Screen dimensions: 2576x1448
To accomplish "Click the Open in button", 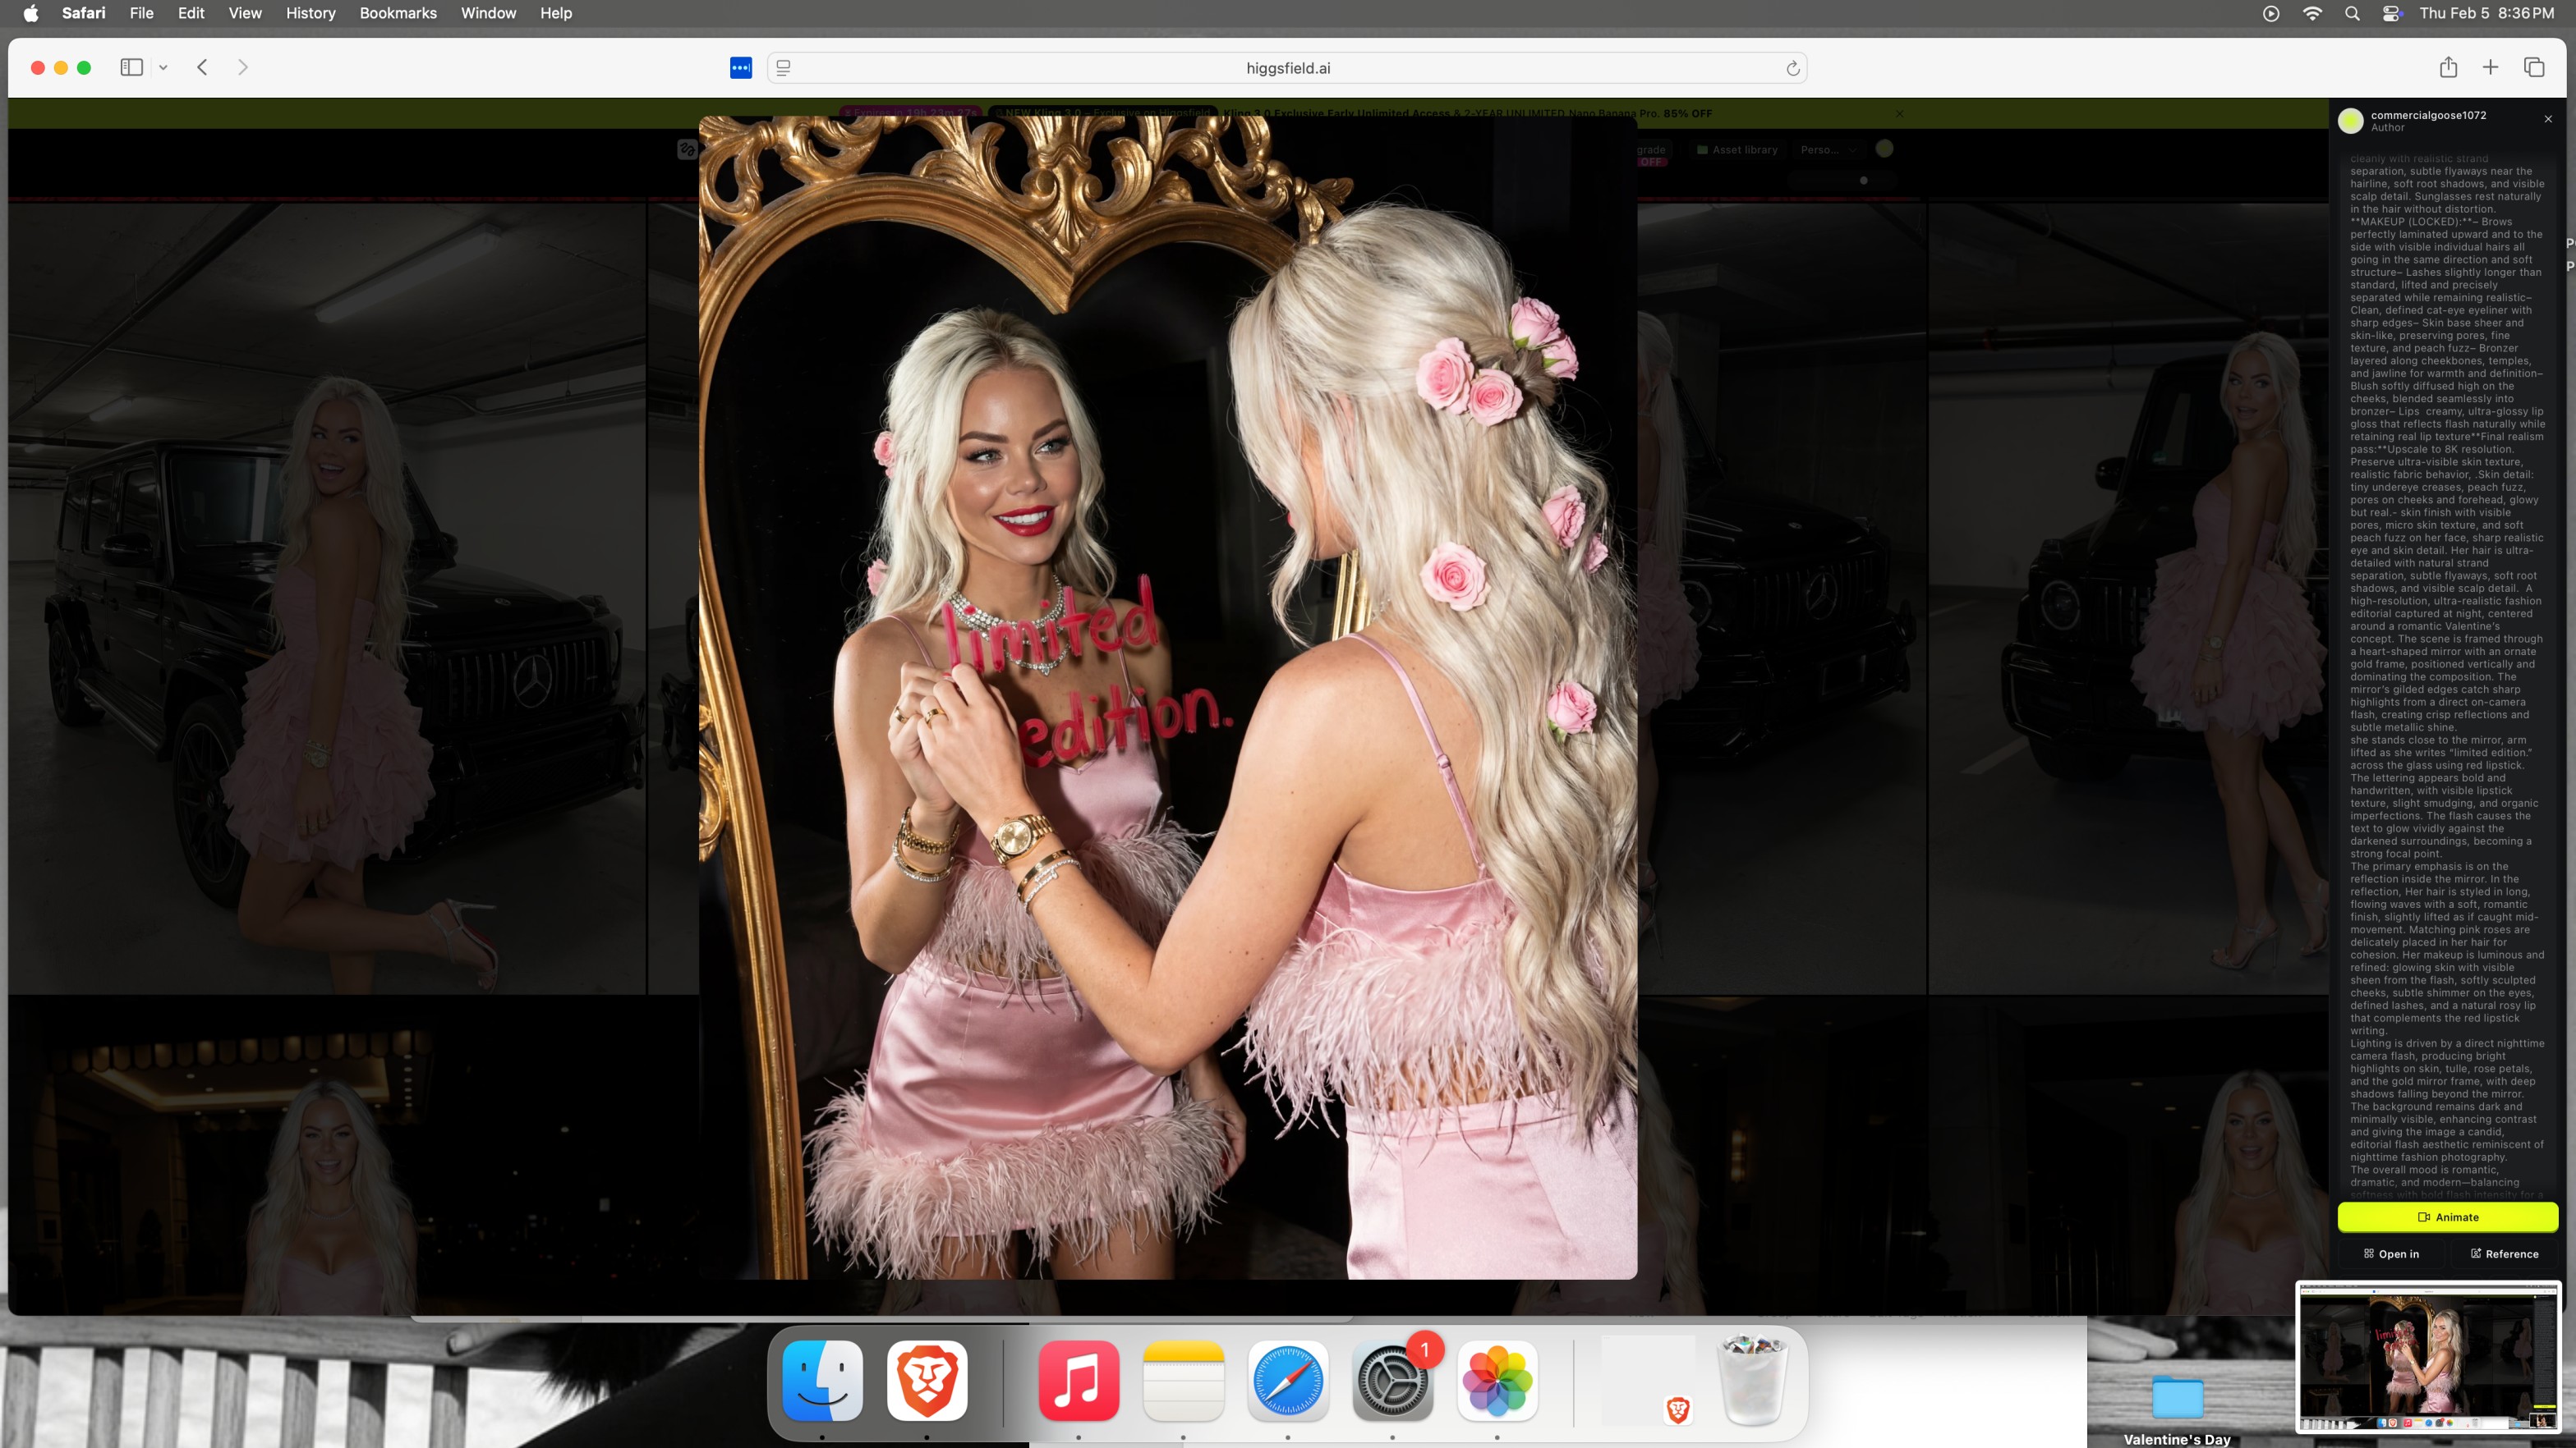I will [x=2391, y=1254].
